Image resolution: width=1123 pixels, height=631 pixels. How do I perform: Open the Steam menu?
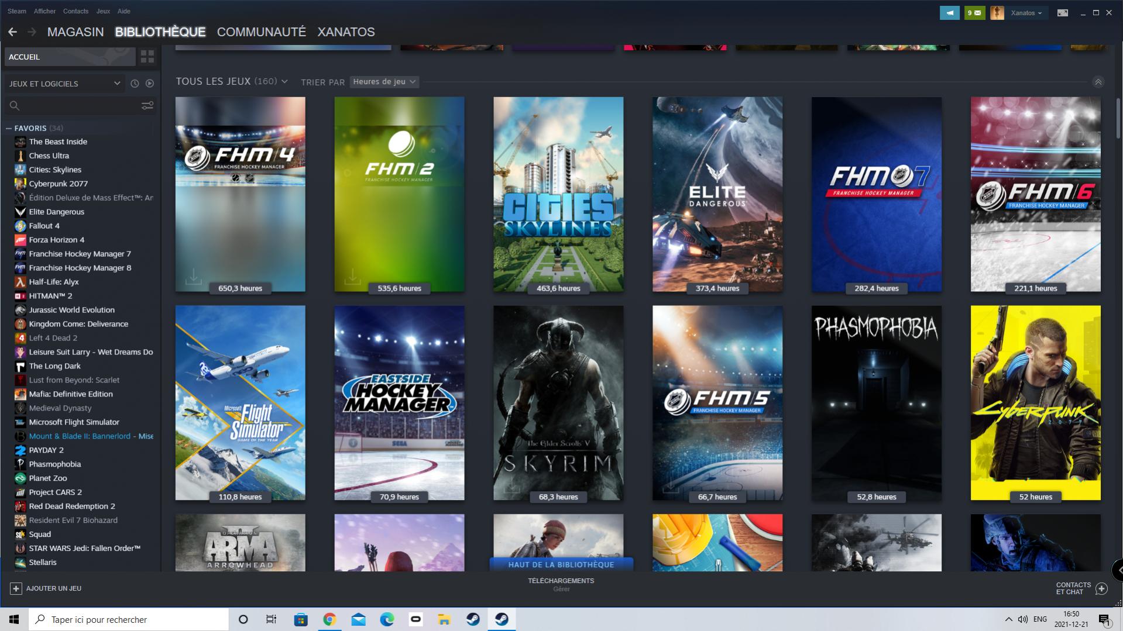pos(17,11)
